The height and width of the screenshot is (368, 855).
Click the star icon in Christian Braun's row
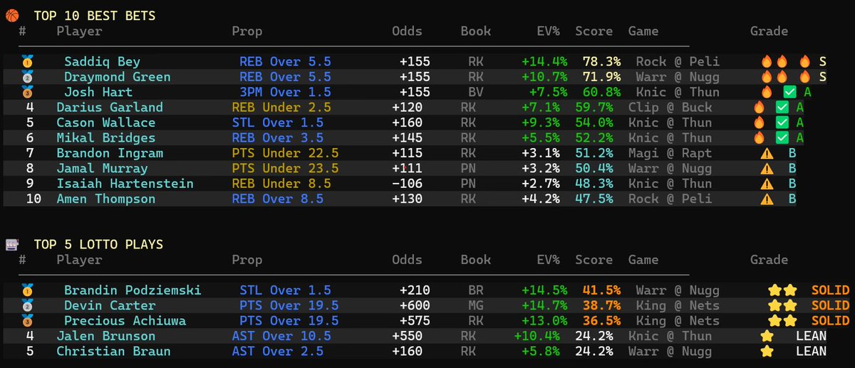click(767, 351)
